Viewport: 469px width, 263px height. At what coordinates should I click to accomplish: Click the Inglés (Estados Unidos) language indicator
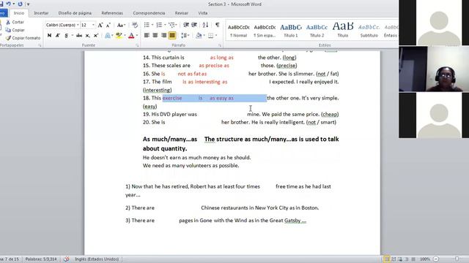[x=97, y=259]
